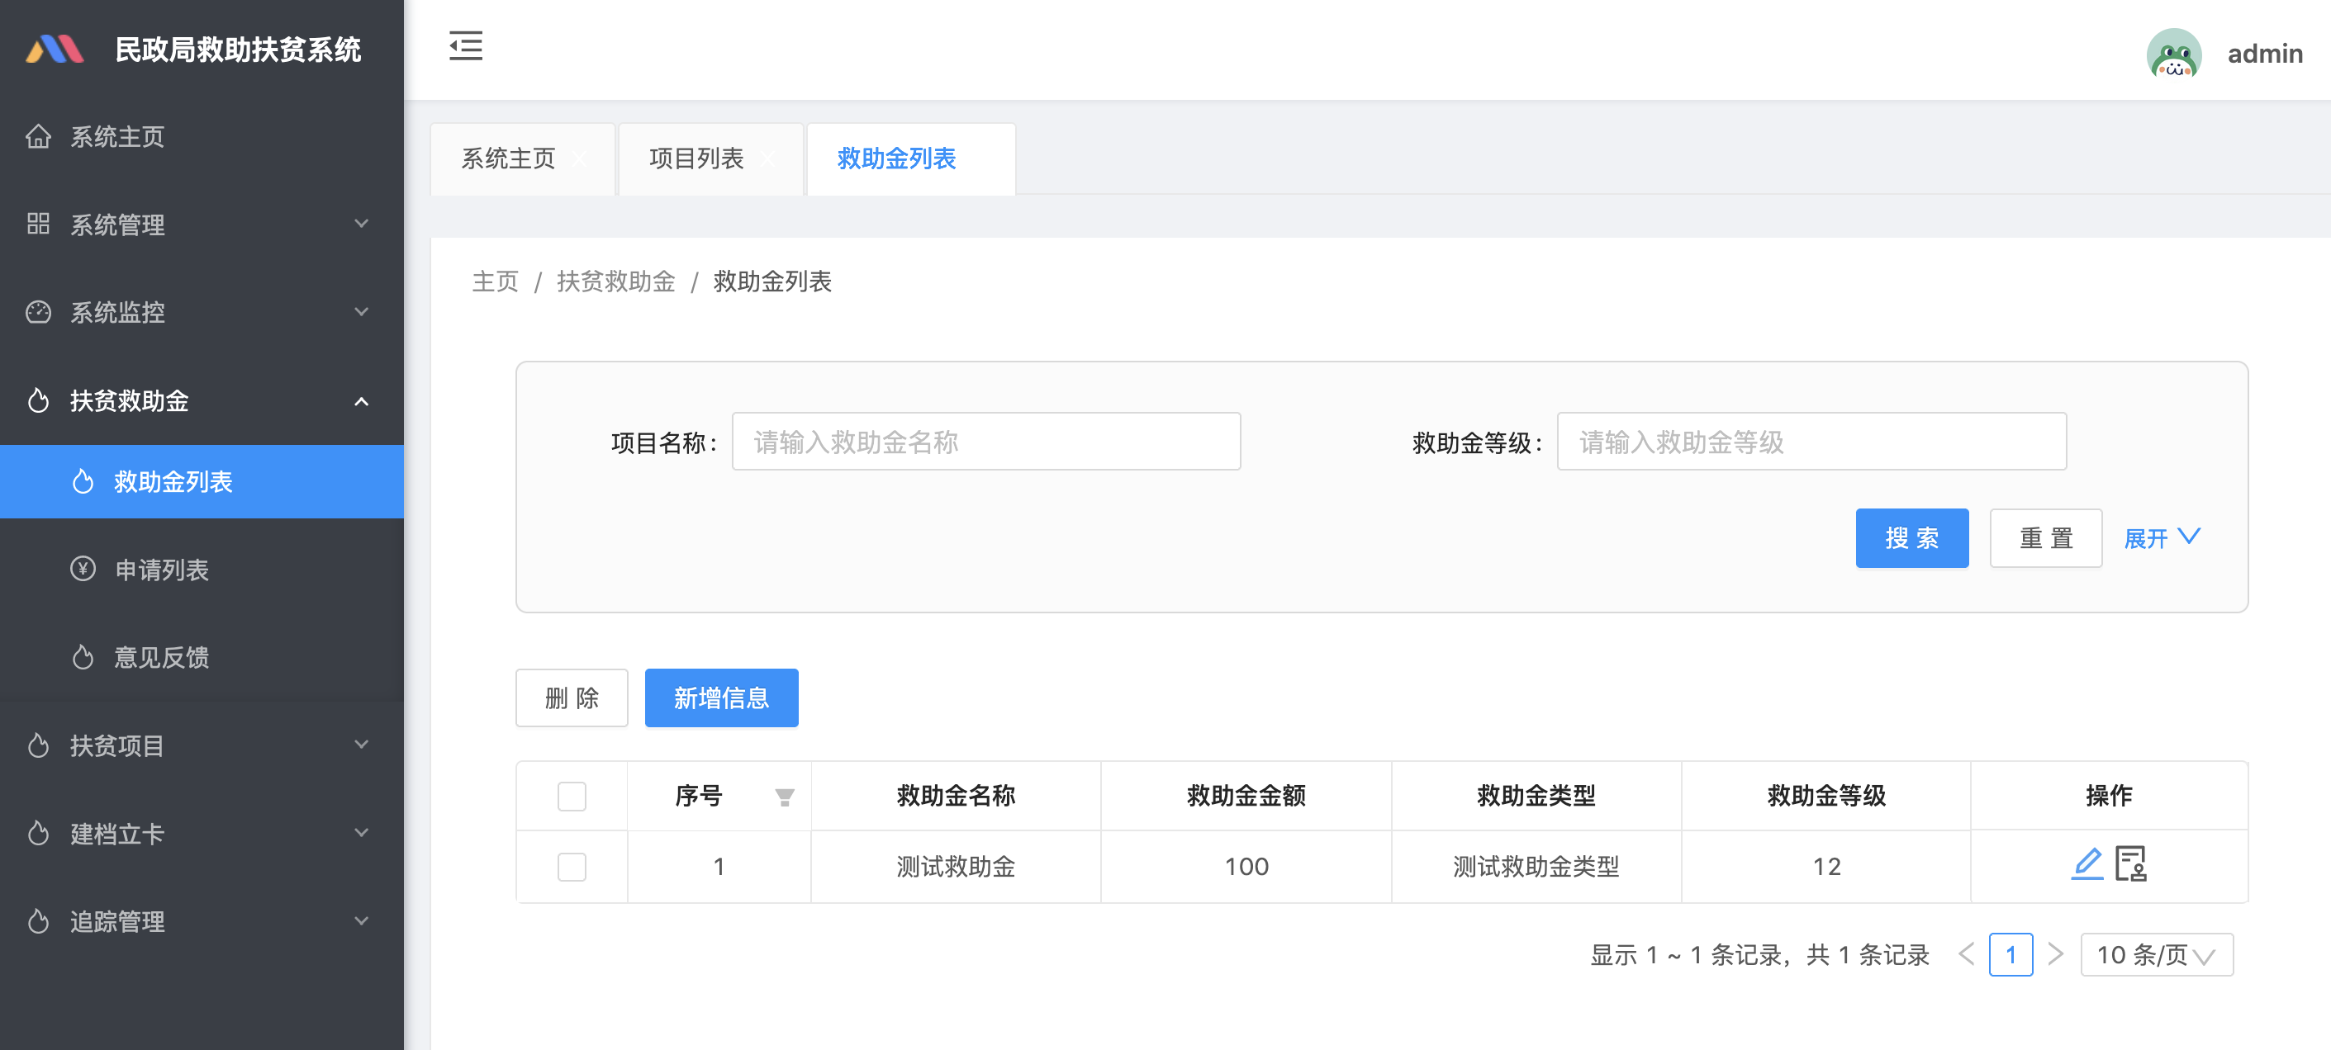Click the flame icon beside 扶贫项目
Viewport: 2331px width, 1050px height.
click(x=38, y=745)
